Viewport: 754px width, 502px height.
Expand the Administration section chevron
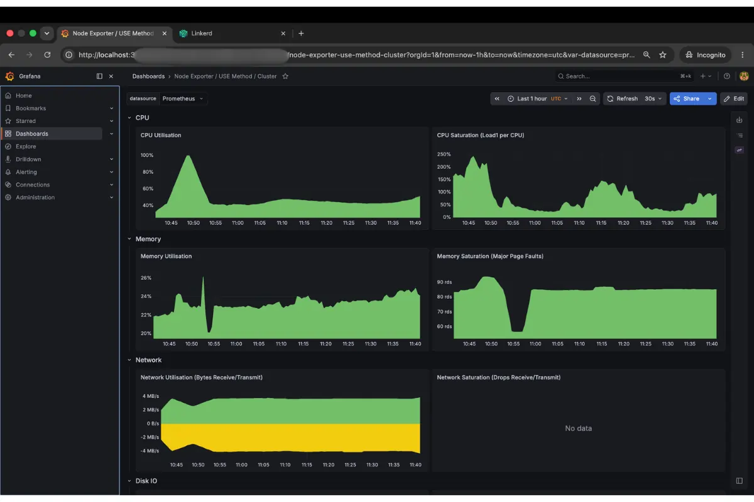point(111,197)
